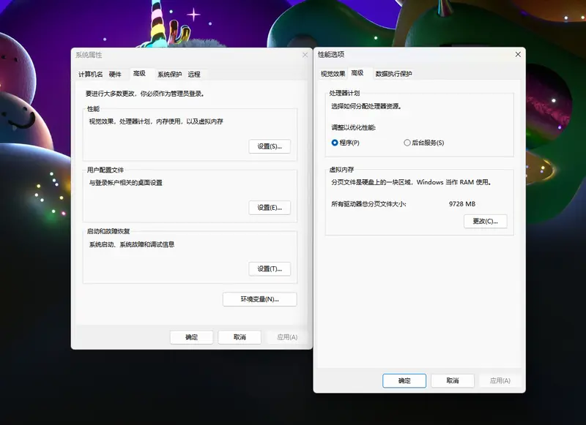
Task: Click the 启动和故障恢复 group label
Action: [x=108, y=231]
